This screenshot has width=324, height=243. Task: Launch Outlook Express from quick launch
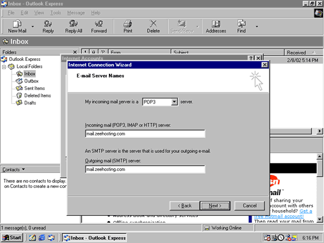51,238
